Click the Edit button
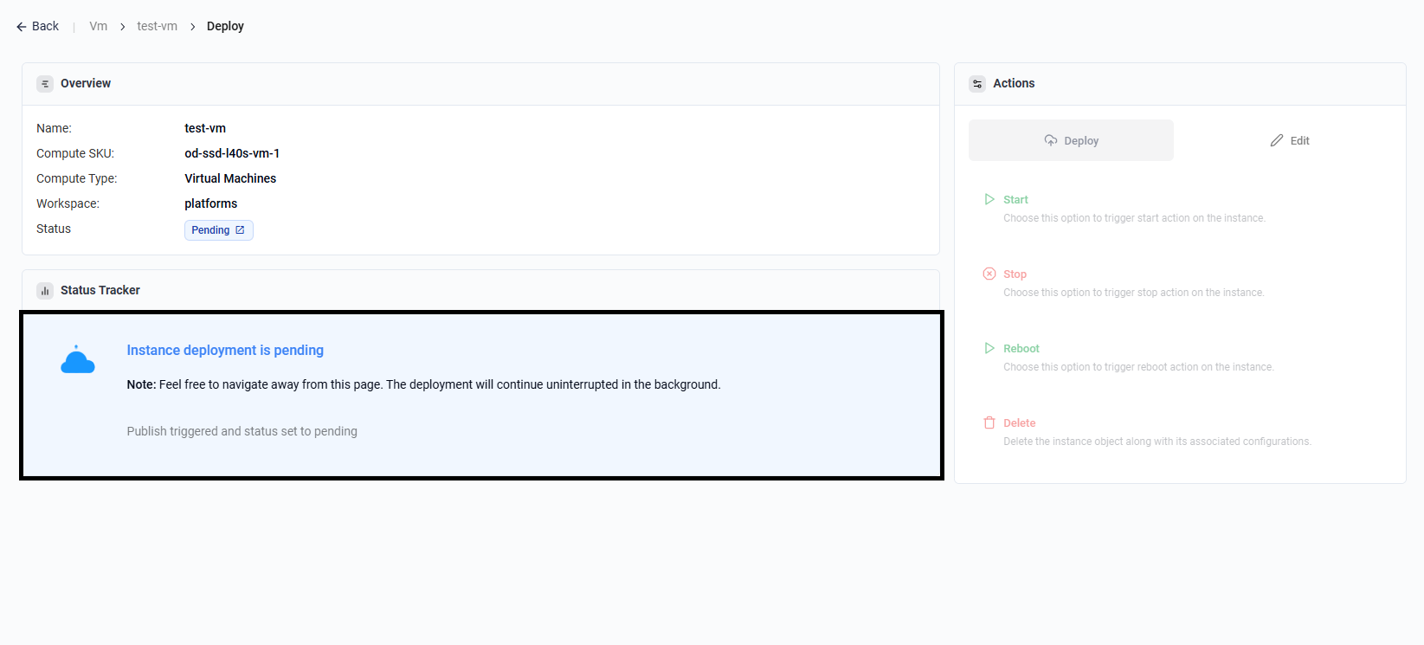This screenshot has height=645, width=1424. 1290,140
